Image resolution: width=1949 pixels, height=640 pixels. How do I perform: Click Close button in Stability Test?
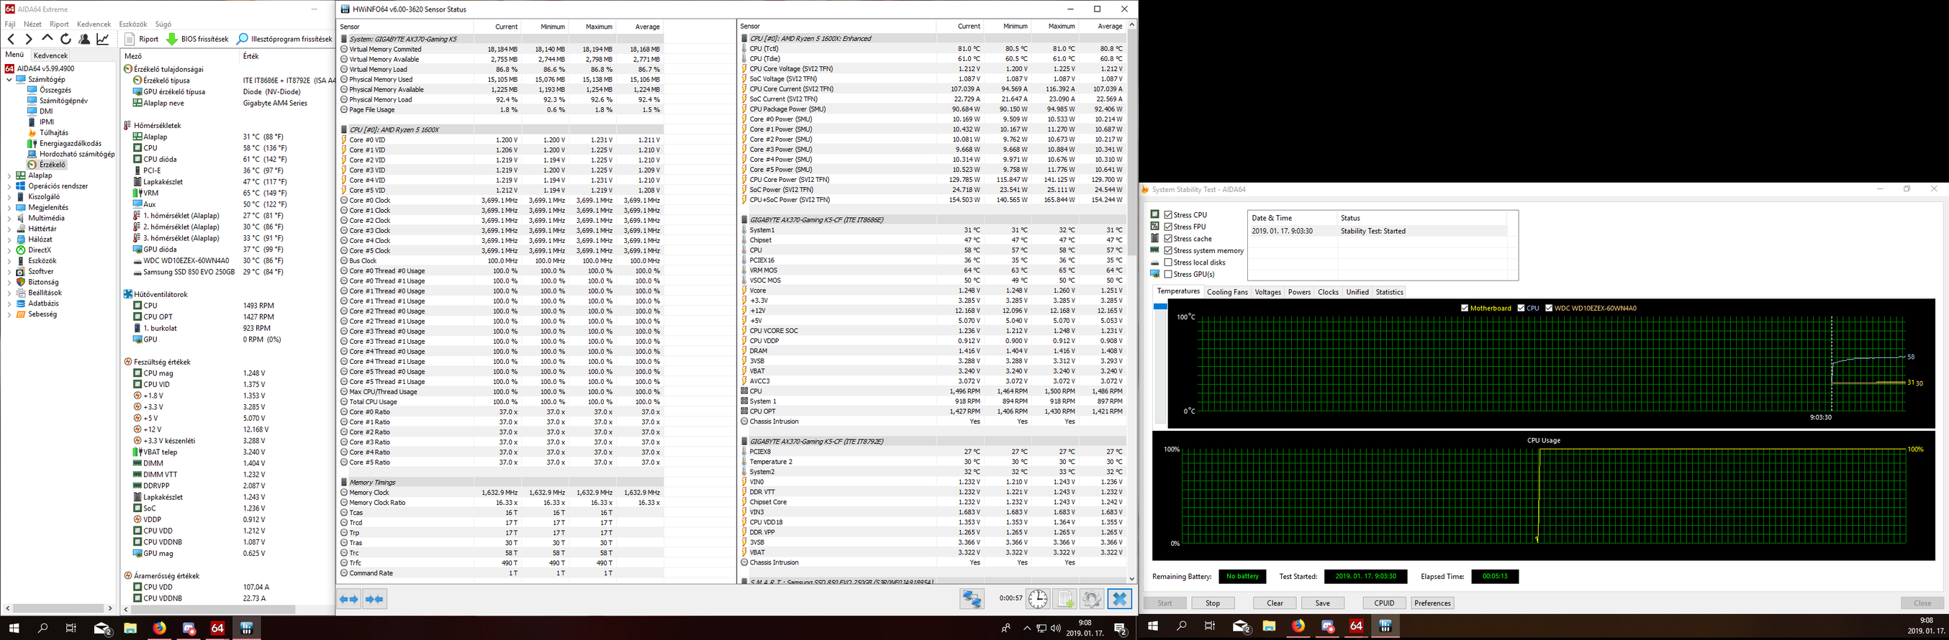1922,603
